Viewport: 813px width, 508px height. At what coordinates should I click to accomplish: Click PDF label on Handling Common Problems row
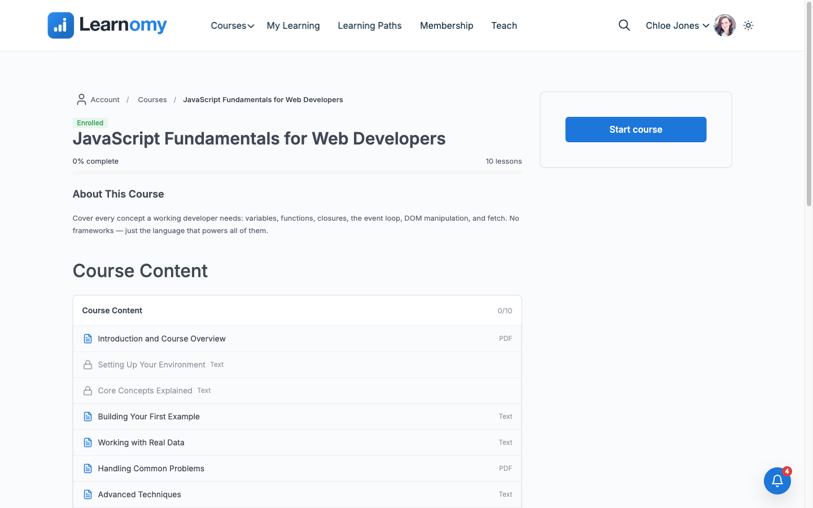[505, 468]
